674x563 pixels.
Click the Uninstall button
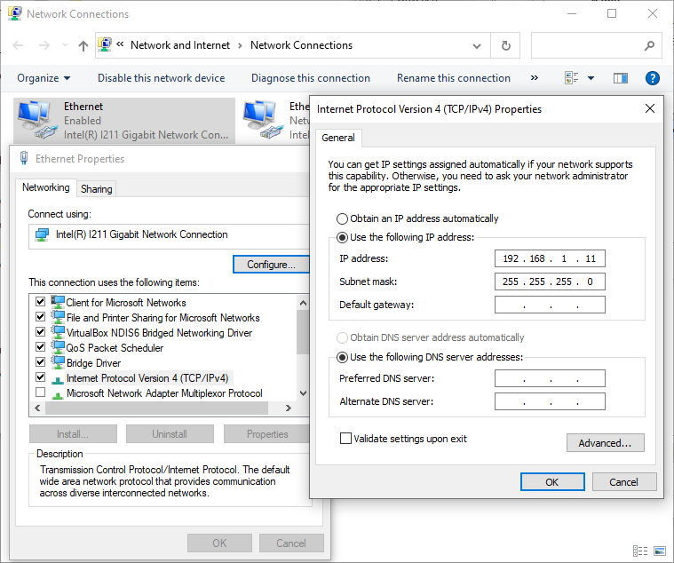point(170,434)
